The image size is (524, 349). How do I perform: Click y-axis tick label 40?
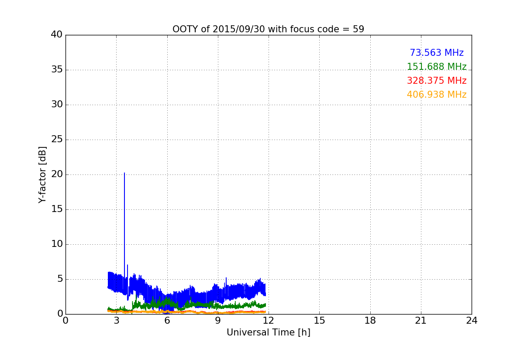[x=57, y=35]
